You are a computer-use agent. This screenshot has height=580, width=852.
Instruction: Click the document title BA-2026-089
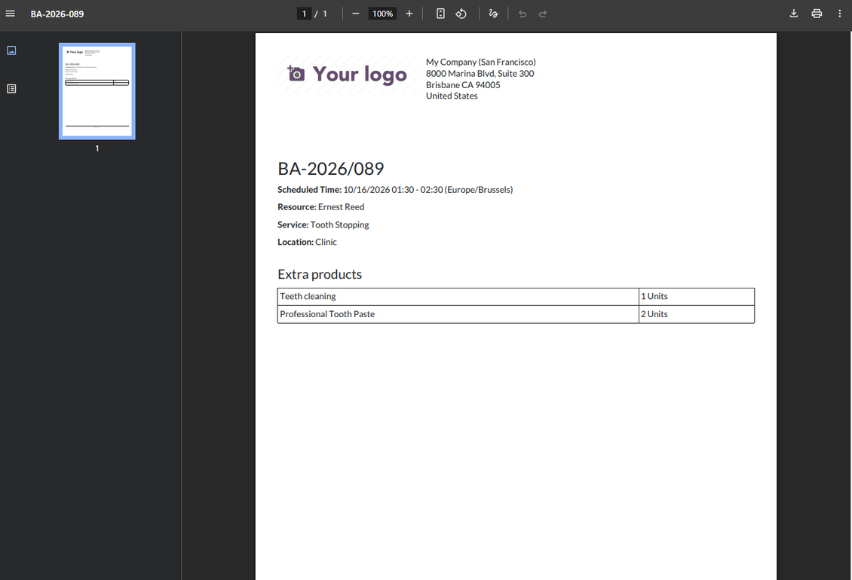coord(57,14)
